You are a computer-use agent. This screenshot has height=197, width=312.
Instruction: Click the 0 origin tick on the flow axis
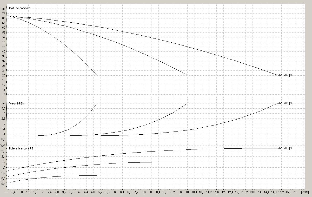point(7,192)
